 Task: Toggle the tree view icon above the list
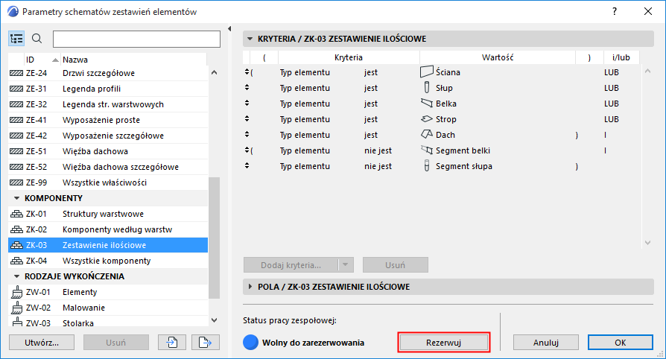click(x=17, y=39)
